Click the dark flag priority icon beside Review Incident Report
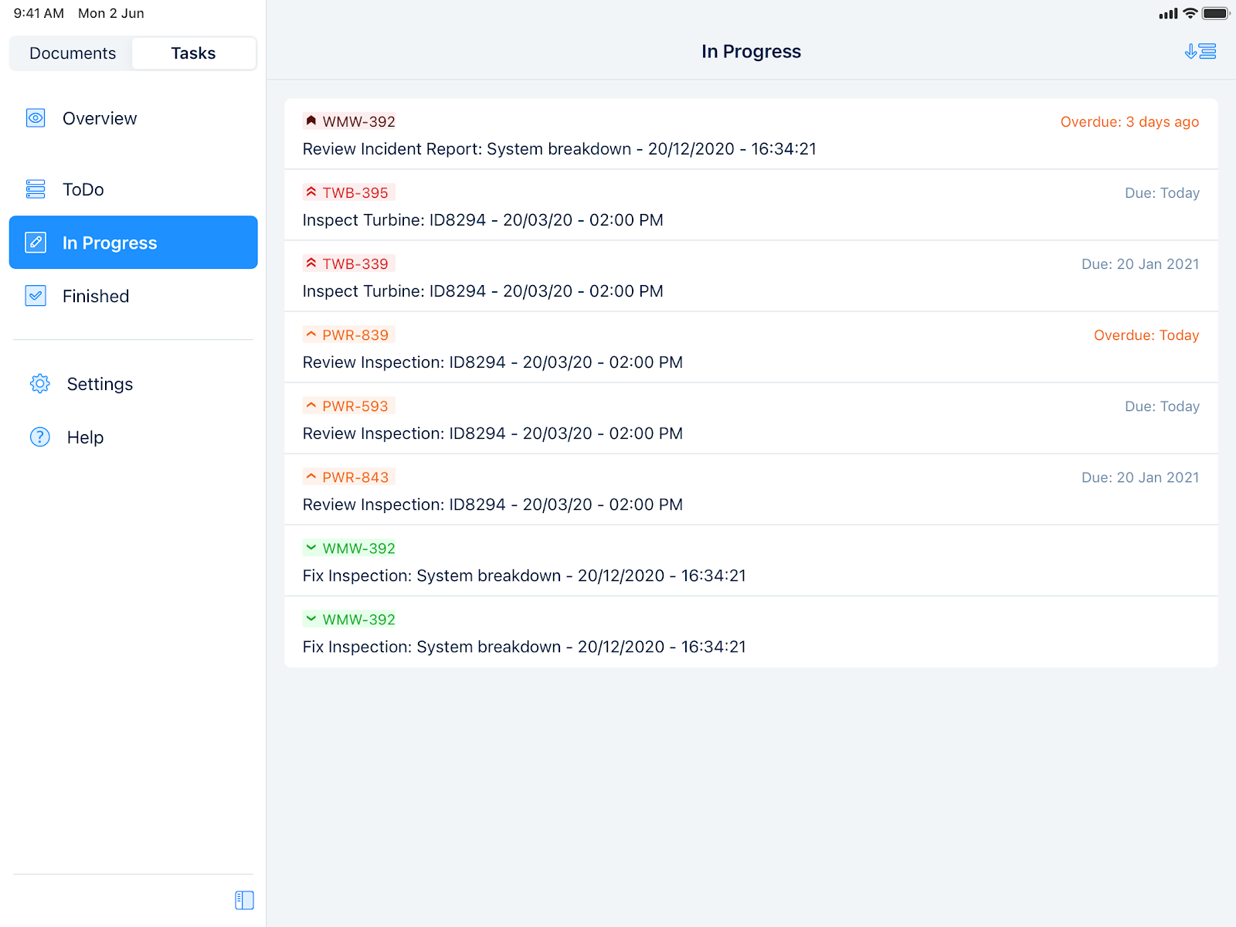This screenshot has width=1236, height=927. [311, 121]
